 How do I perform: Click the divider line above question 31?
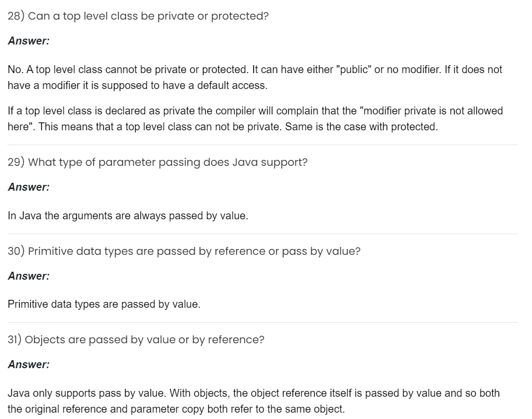(x=262, y=322)
